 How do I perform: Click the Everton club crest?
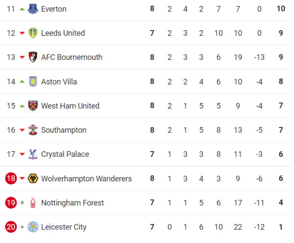pos(33,9)
